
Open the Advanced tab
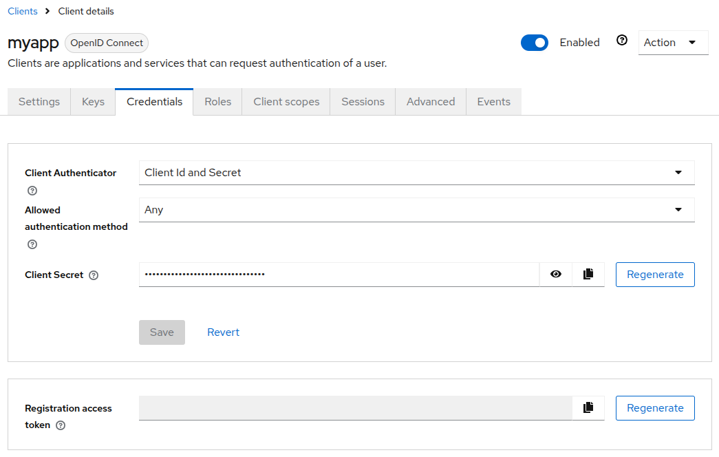tap(430, 101)
